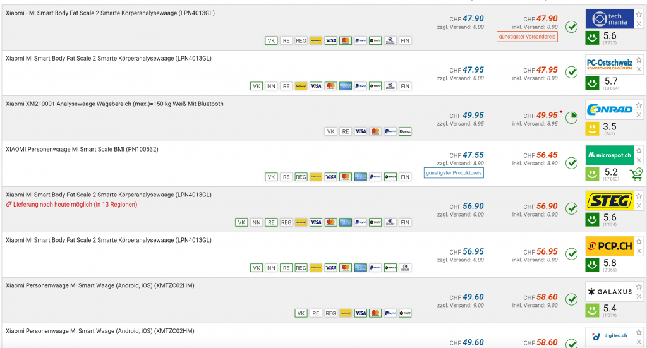Click 'Lieferung noch heute möglich' delivery notice
This screenshot has width=647, height=348.
[74, 205]
